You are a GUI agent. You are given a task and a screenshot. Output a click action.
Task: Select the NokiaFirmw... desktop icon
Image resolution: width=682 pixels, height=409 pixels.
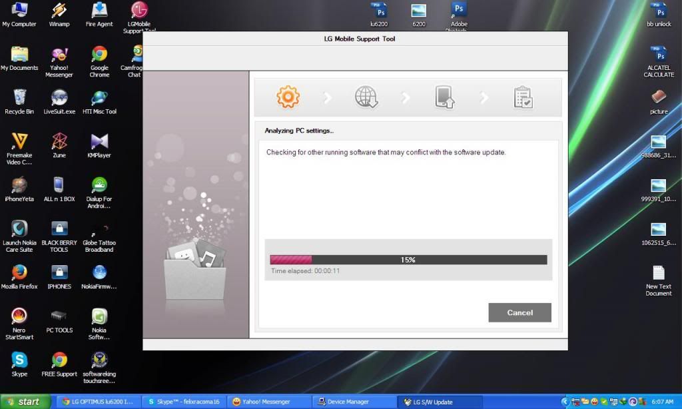(x=99, y=276)
